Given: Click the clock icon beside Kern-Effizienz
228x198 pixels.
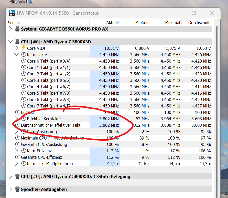Looking at the screenshot, I should click(x=23, y=151).
